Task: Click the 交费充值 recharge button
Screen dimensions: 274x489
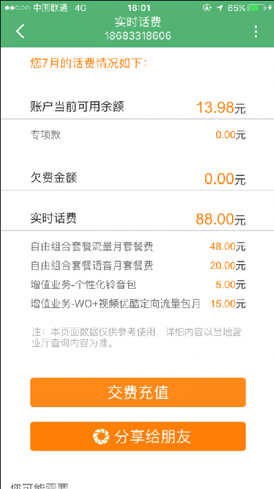Action: click(138, 392)
